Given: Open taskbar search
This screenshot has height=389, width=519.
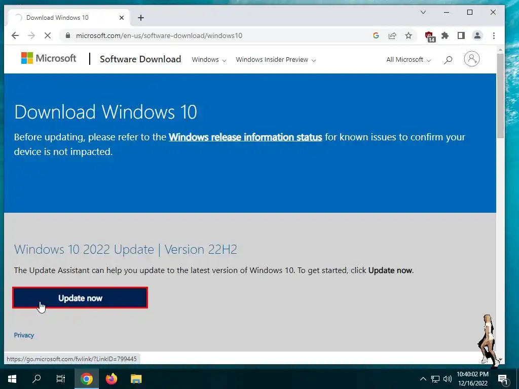Looking at the screenshot, I should click(x=36, y=379).
